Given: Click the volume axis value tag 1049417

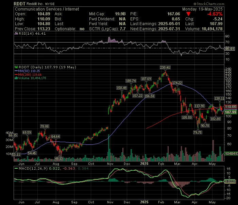Looking at the screenshot, I should 231,154.
